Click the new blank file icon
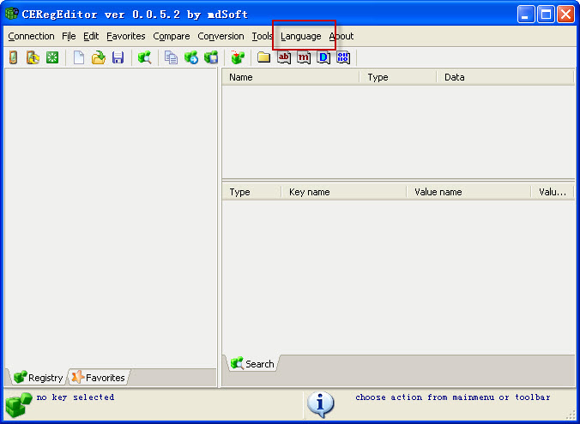Screen dimensions: 580x424 click(79, 57)
